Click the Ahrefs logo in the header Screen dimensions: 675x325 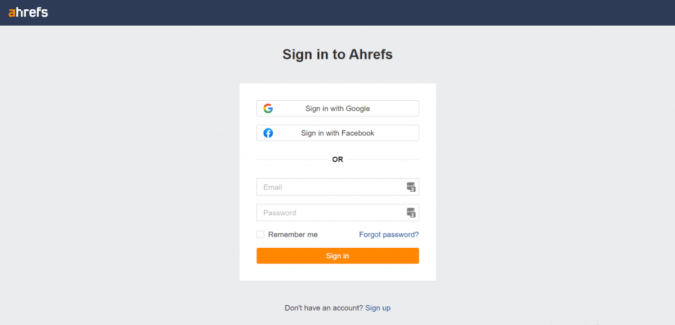(x=28, y=13)
